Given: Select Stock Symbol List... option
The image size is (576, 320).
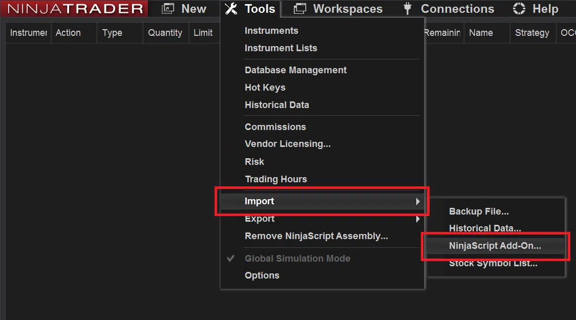Looking at the screenshot, I should click(493, 263).
